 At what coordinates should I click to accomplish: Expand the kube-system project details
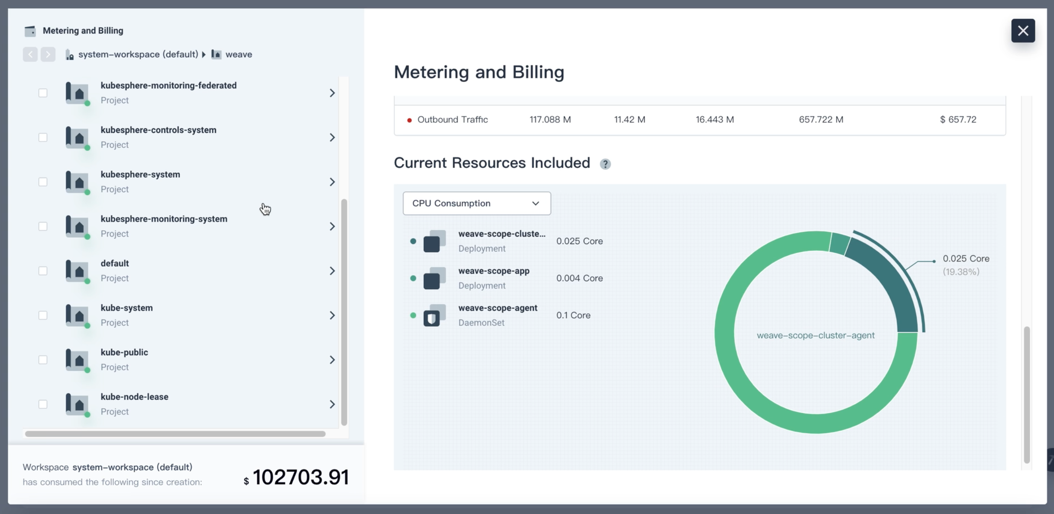[x=332, y=315]
